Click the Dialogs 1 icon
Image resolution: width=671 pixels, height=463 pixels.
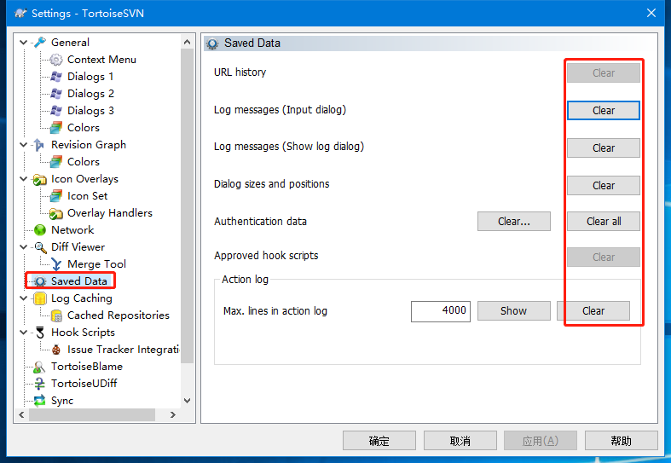pyautogui.click(x=56, y=77)
